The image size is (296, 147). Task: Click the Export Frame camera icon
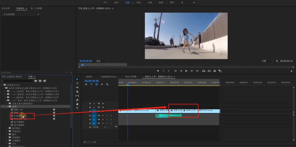click(215, 71)
